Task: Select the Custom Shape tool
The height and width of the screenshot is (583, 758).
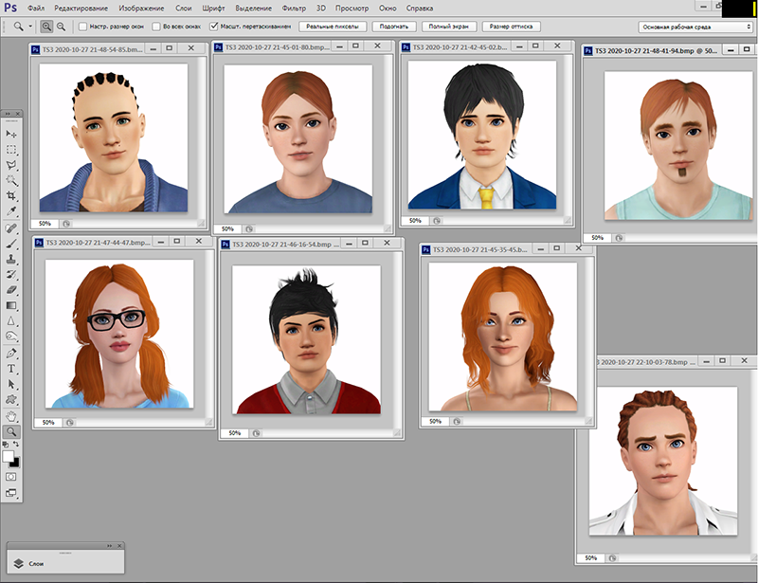Action: pyautogui.click(x=11, y=400)
